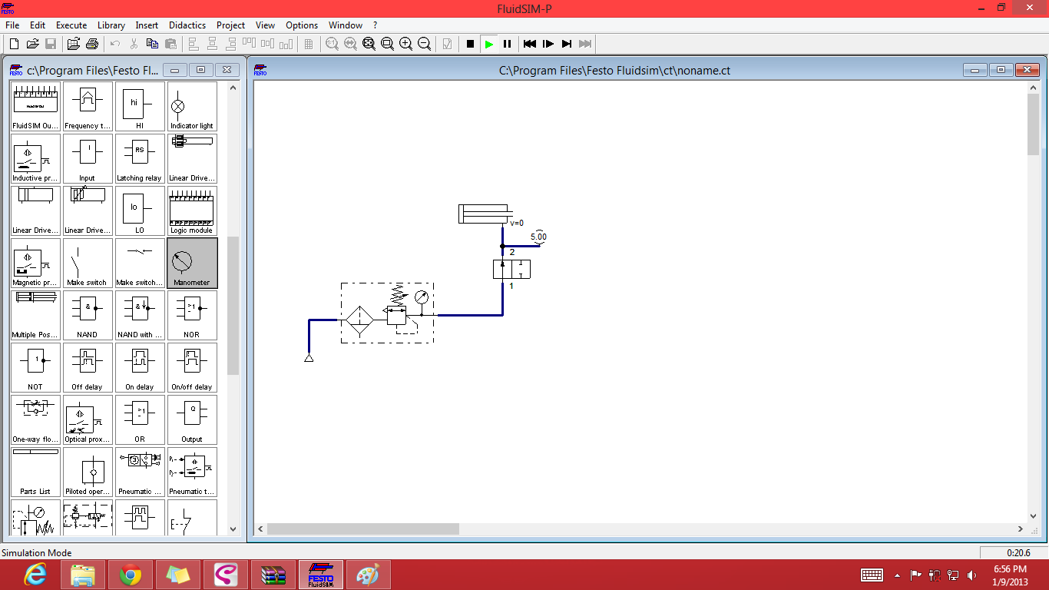Stop the simulation with the Stop button

[x=470, y=44]
